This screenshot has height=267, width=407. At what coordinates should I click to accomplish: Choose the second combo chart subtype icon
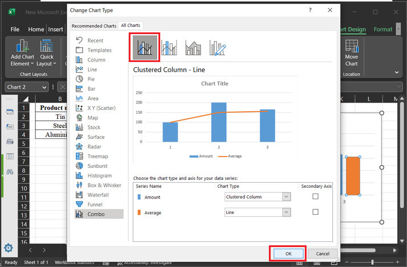click(170, 48)
